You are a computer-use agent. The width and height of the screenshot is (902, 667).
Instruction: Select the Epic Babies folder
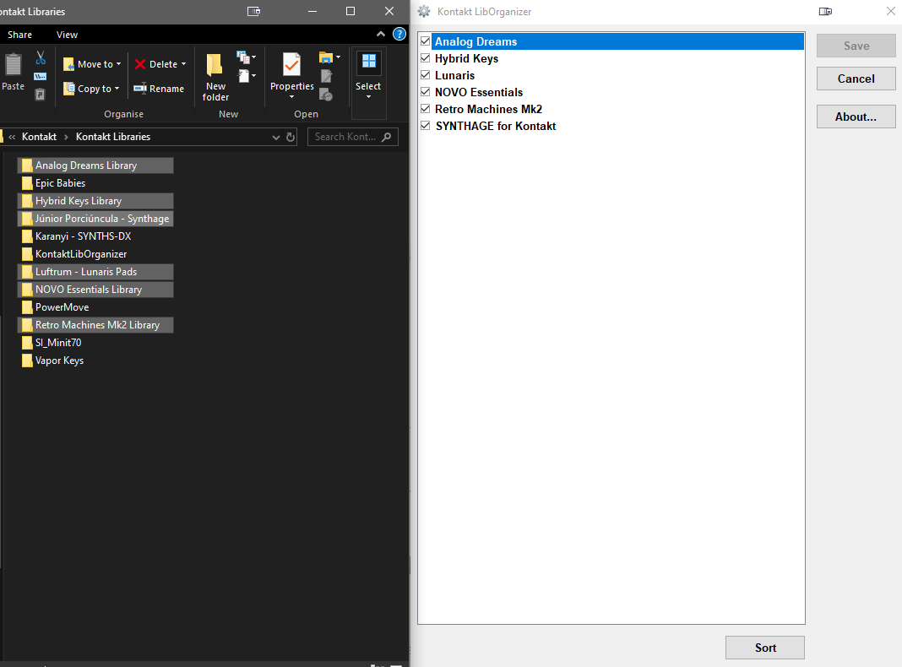click(53, 183)
